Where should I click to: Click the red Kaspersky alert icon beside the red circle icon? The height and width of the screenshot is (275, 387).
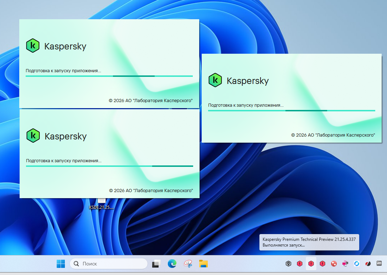point(322,264)
